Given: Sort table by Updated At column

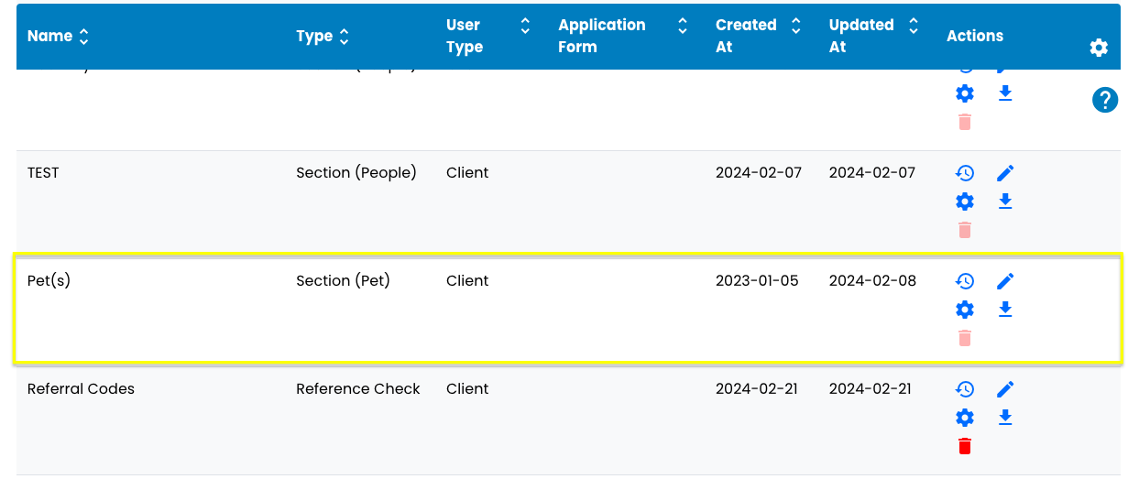Looking at the screenshot, I should (x=914, y=26).
